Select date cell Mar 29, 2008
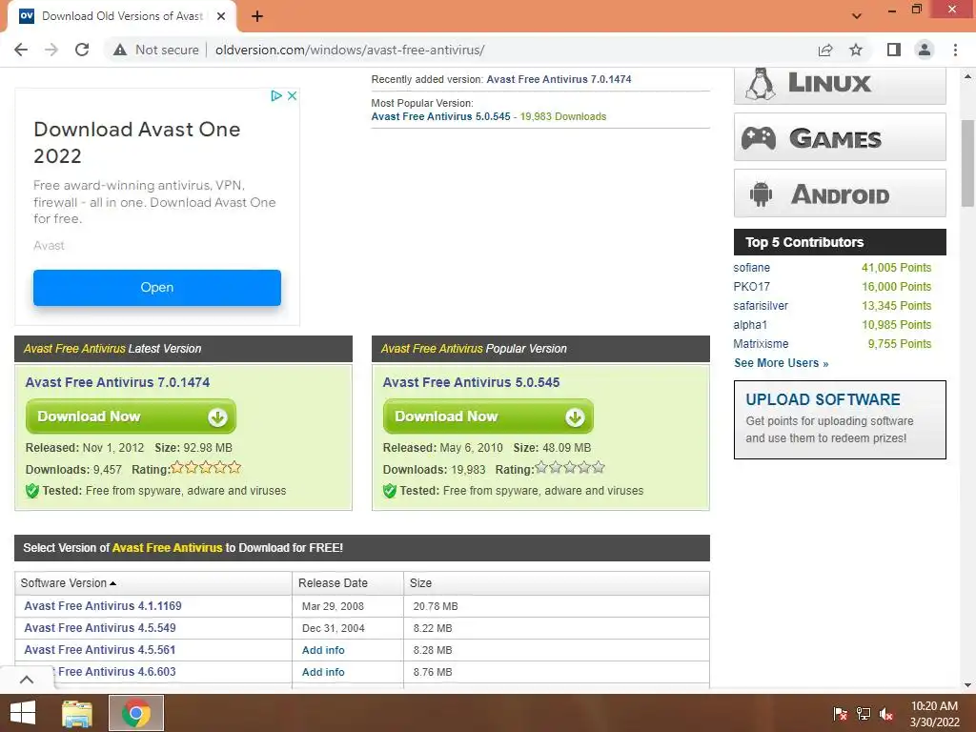 click(x=333, y=606)
